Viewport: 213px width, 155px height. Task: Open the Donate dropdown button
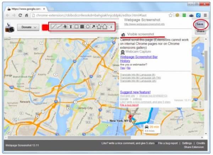[x=28, y=27]
